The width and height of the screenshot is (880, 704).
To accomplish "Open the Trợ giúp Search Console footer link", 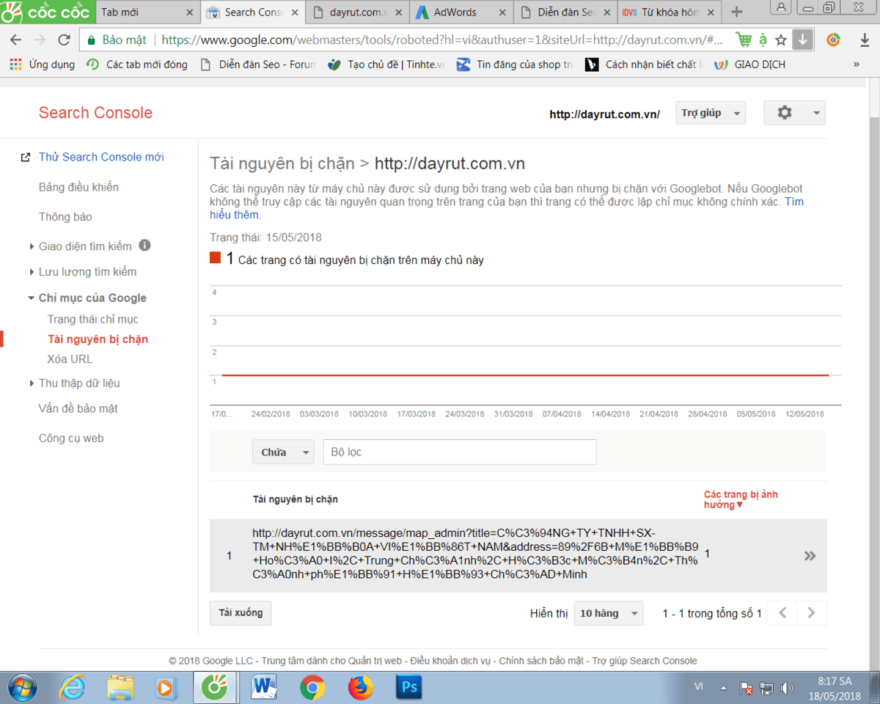I will click(x=645, y=661).
